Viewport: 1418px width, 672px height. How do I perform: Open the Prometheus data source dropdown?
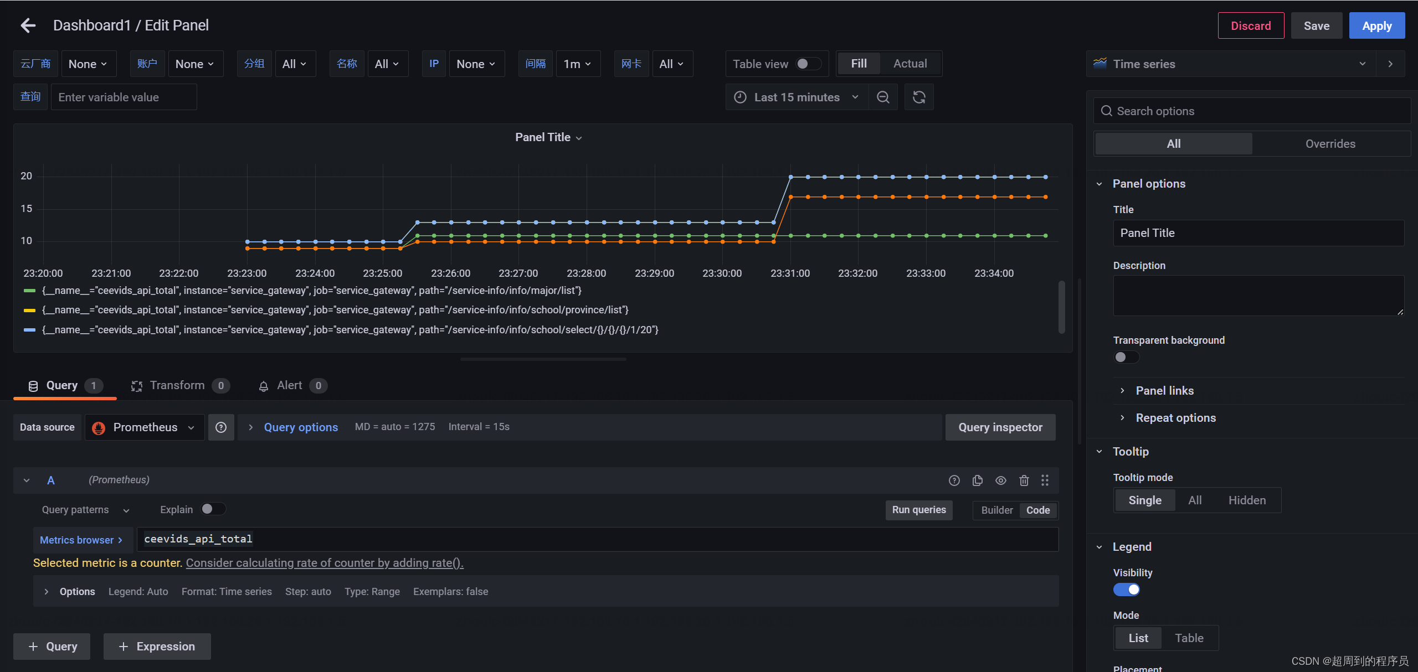[x=145, y=427]
